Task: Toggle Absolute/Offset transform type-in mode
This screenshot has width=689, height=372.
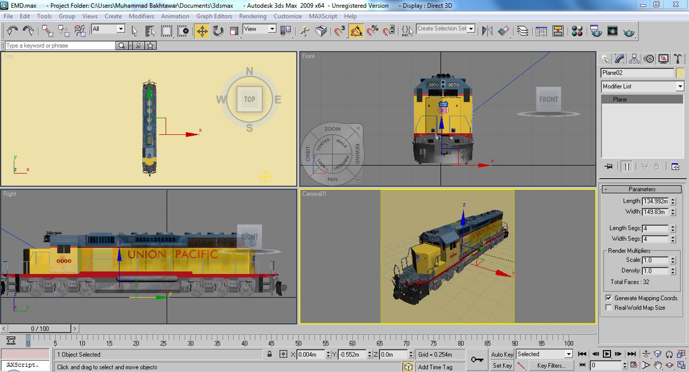Action: 283,354
